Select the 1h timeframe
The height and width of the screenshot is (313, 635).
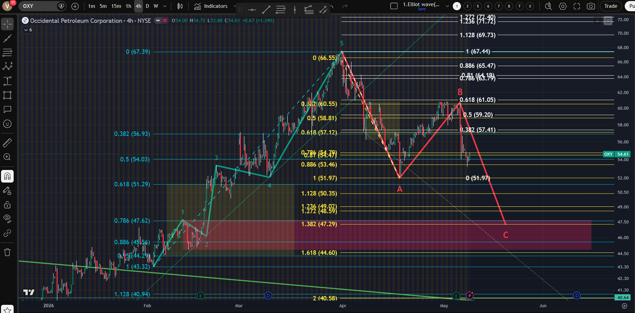(128, 6)
